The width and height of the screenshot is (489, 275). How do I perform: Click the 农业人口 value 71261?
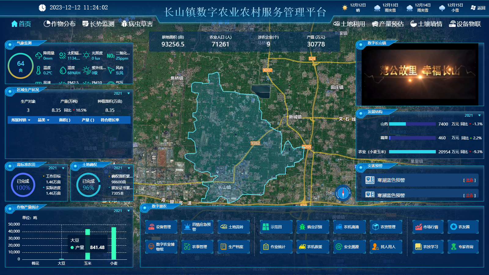[220, 44]
